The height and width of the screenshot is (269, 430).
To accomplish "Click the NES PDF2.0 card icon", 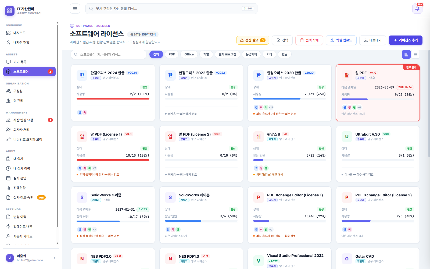I will click(82, 259).
